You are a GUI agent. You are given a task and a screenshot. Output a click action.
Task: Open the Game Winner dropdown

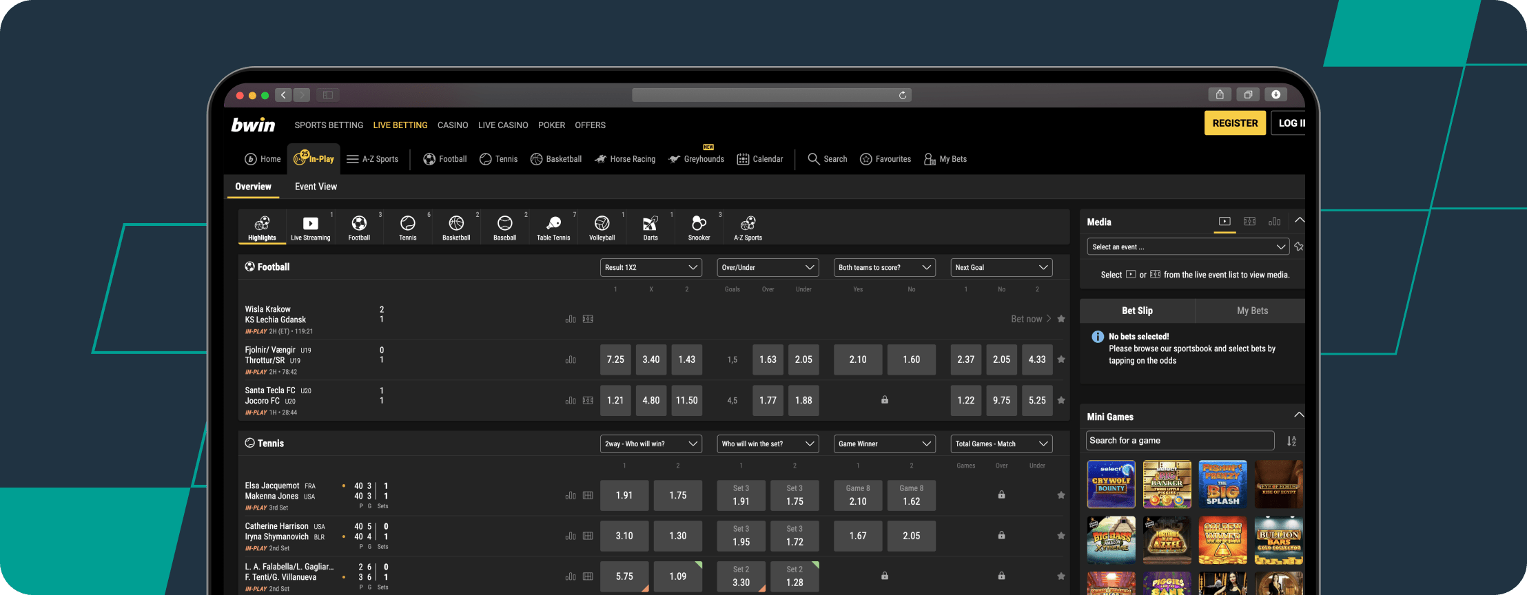pyautogui.click(x=884, y=443)
